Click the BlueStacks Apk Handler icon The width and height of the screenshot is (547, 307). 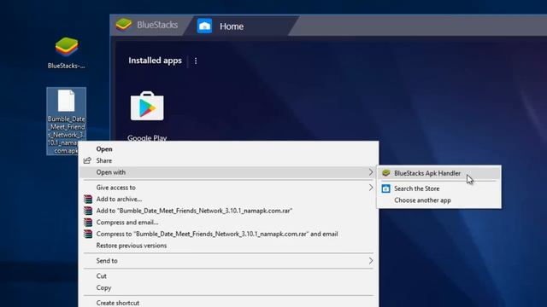click(x=385, y=173)
